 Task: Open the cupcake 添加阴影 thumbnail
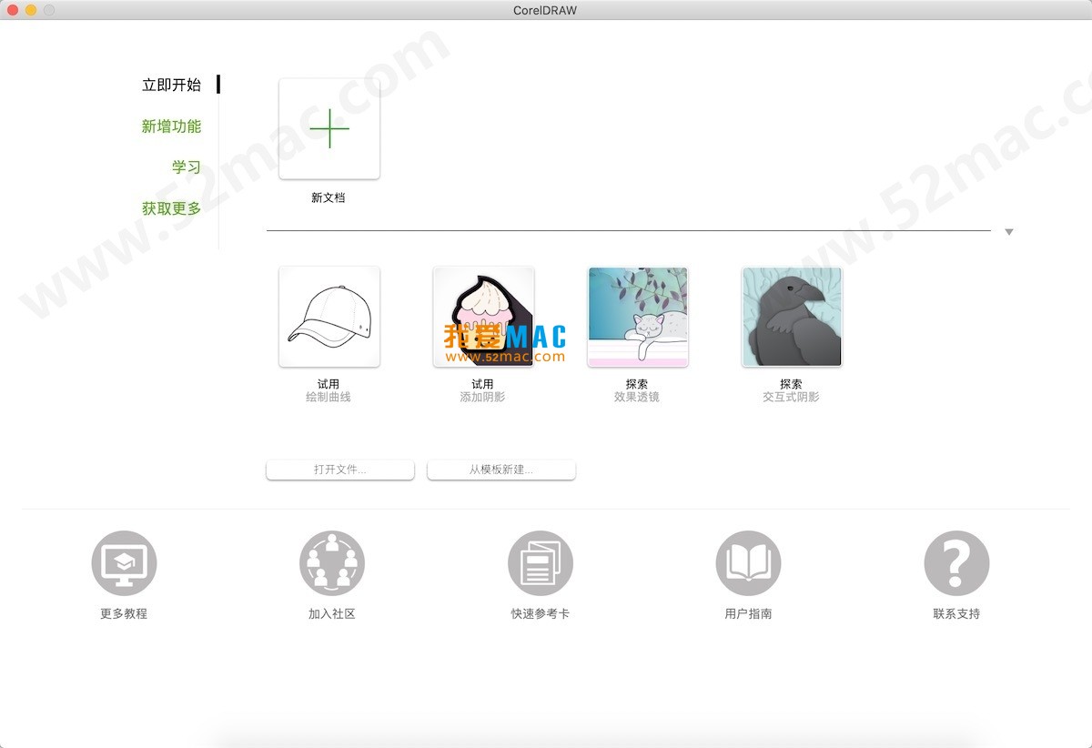coord(483,317)
